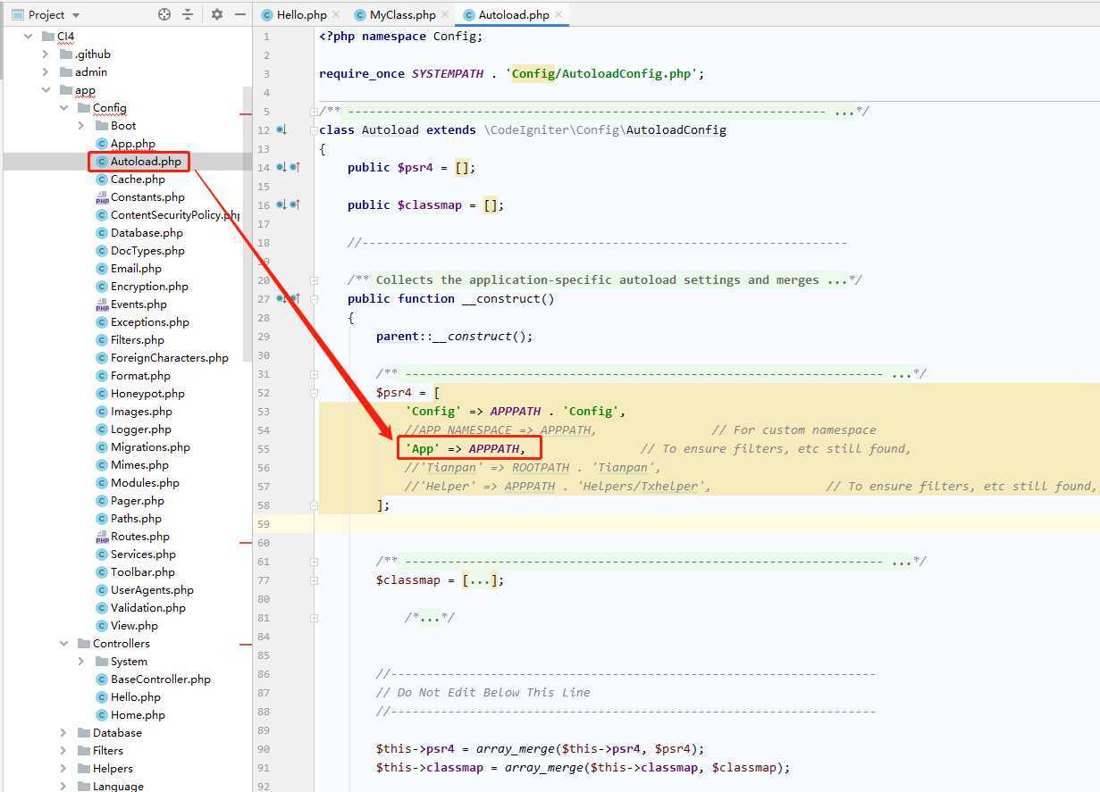
Task: Select View.php in the project tree
Action: coord(134,626)
